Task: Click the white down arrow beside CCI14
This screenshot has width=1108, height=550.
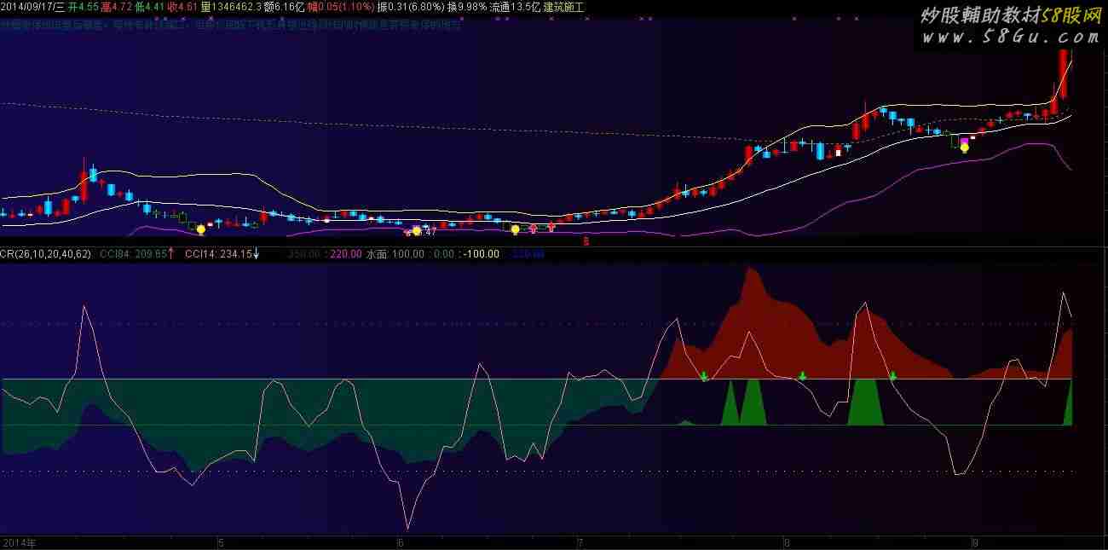Action: pyautogui.click(x=256, y=253)
